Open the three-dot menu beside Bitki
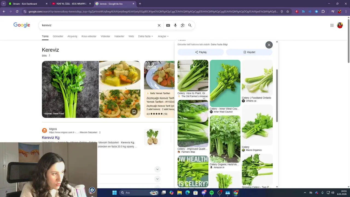 (x=49, y=56)
